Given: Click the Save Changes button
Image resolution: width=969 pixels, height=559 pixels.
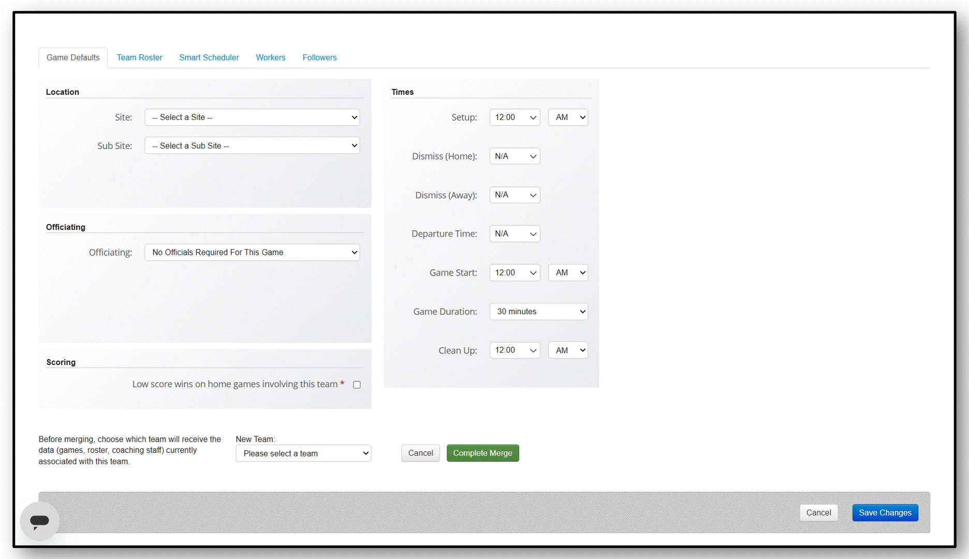Looking at the screenshot, I should [885, 513].
